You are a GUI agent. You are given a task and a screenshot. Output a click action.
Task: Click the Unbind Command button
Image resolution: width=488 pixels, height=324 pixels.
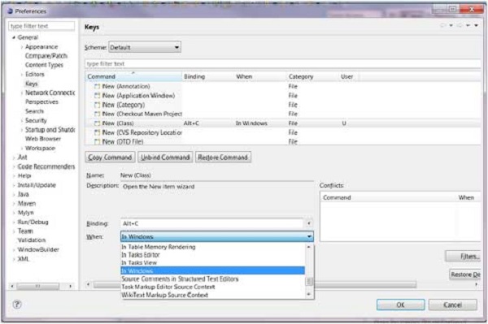165,158
